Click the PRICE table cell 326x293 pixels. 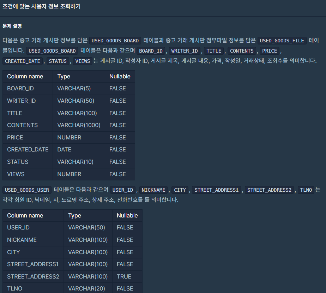pos(28,138)
